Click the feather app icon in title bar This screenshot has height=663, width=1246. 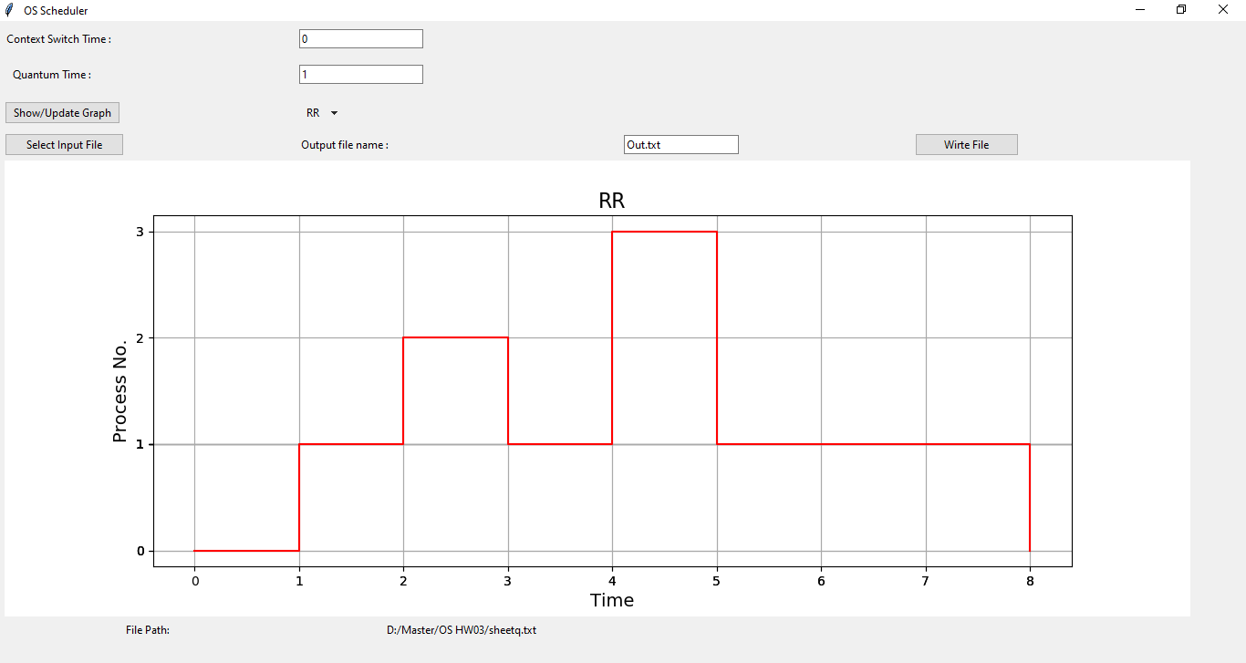(x=9, y=10)
